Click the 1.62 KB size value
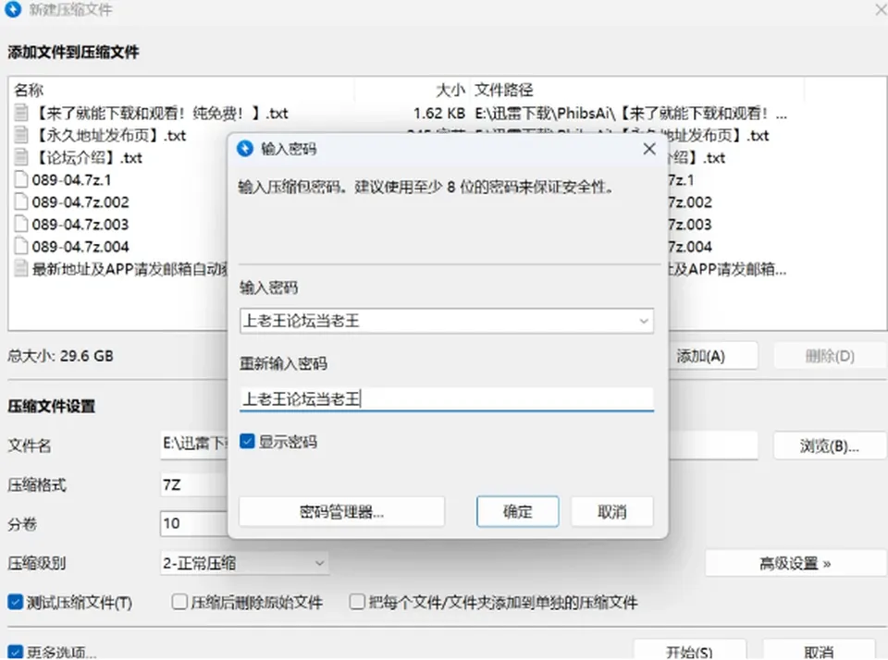The height and width of the screenshot is (660, 888). (439, 113)
